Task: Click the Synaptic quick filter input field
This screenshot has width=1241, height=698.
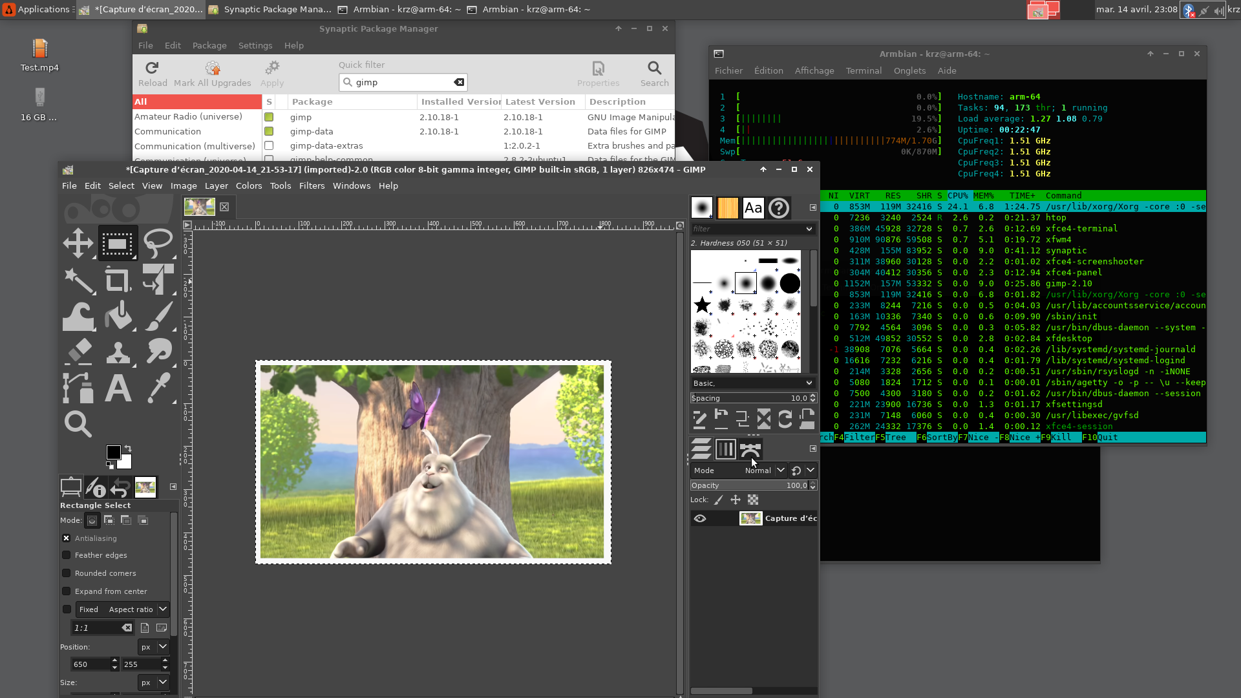Action: pyautogui.click(x=403, y=82)
